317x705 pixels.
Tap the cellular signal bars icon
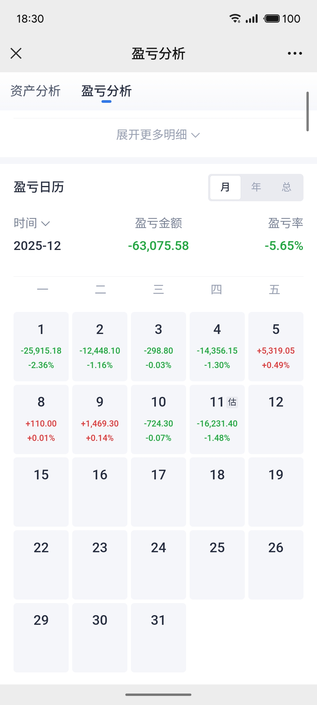pos(252,19)
